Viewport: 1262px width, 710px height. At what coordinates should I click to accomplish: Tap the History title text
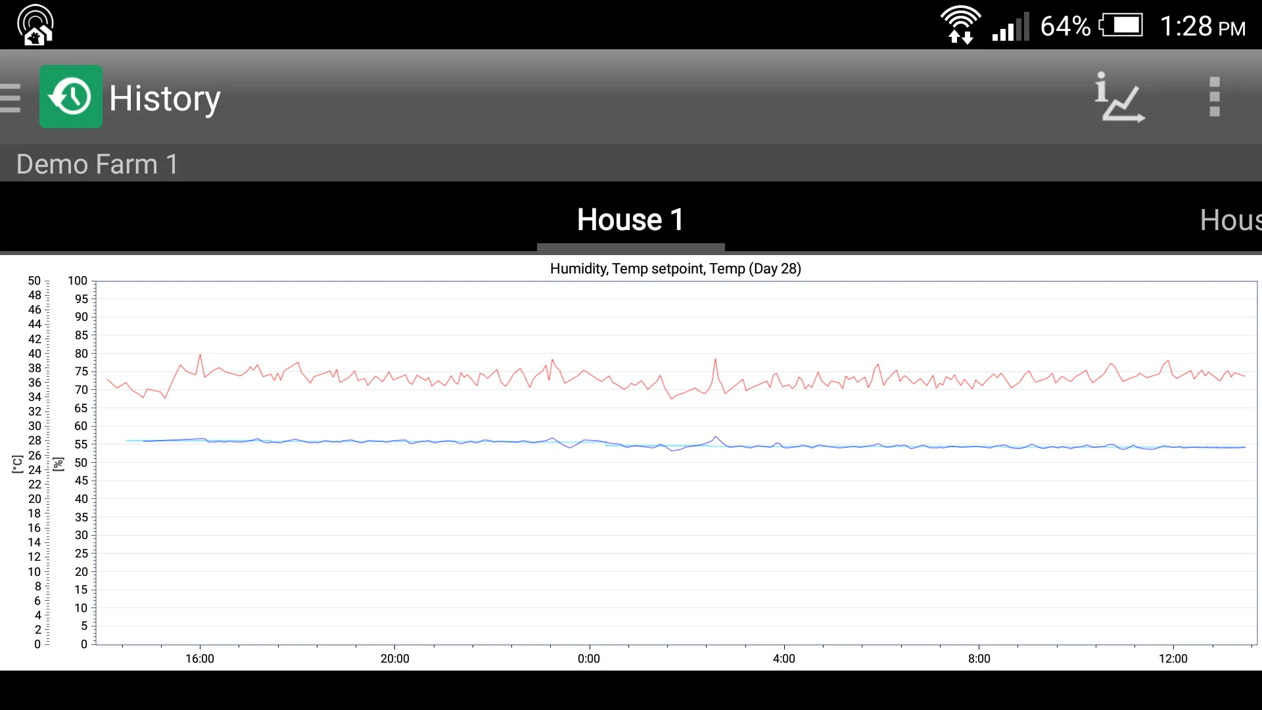[165, 98]
